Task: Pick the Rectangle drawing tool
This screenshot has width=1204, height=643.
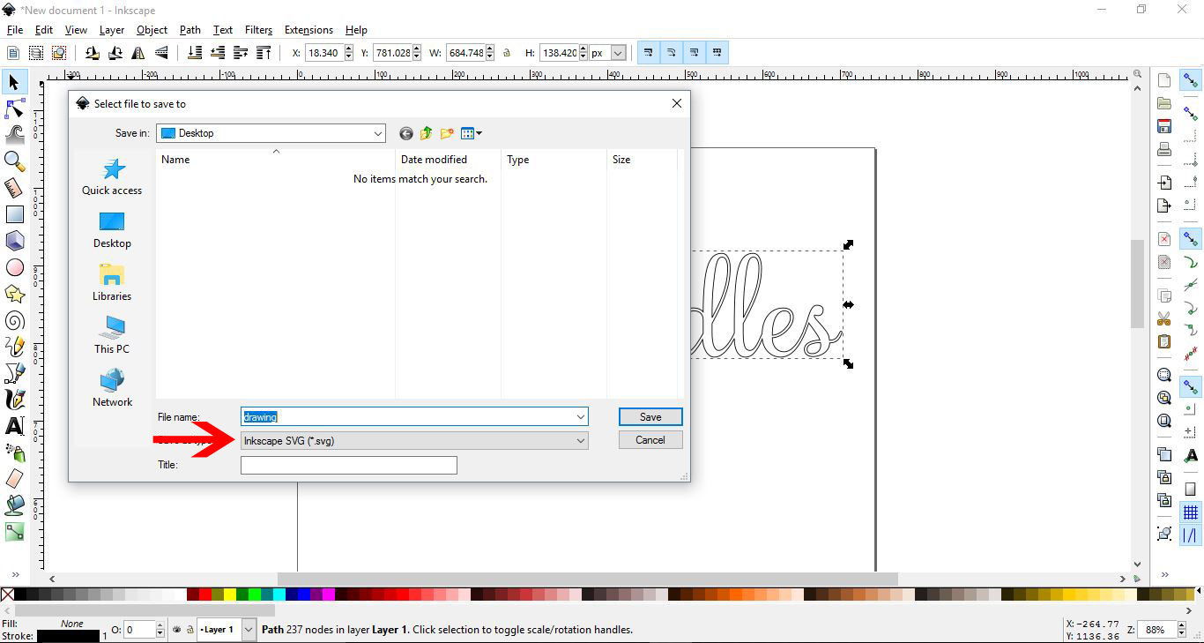Action: click(x=14, y=214)
